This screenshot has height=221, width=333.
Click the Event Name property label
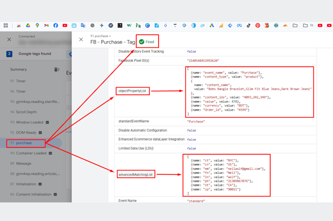click(127, 201)
